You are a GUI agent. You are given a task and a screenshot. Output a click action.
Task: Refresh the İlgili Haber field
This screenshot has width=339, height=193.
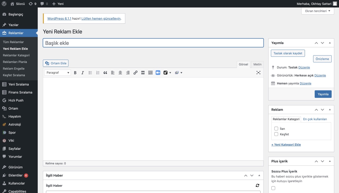pyautogui.click(x=257, y=185)
